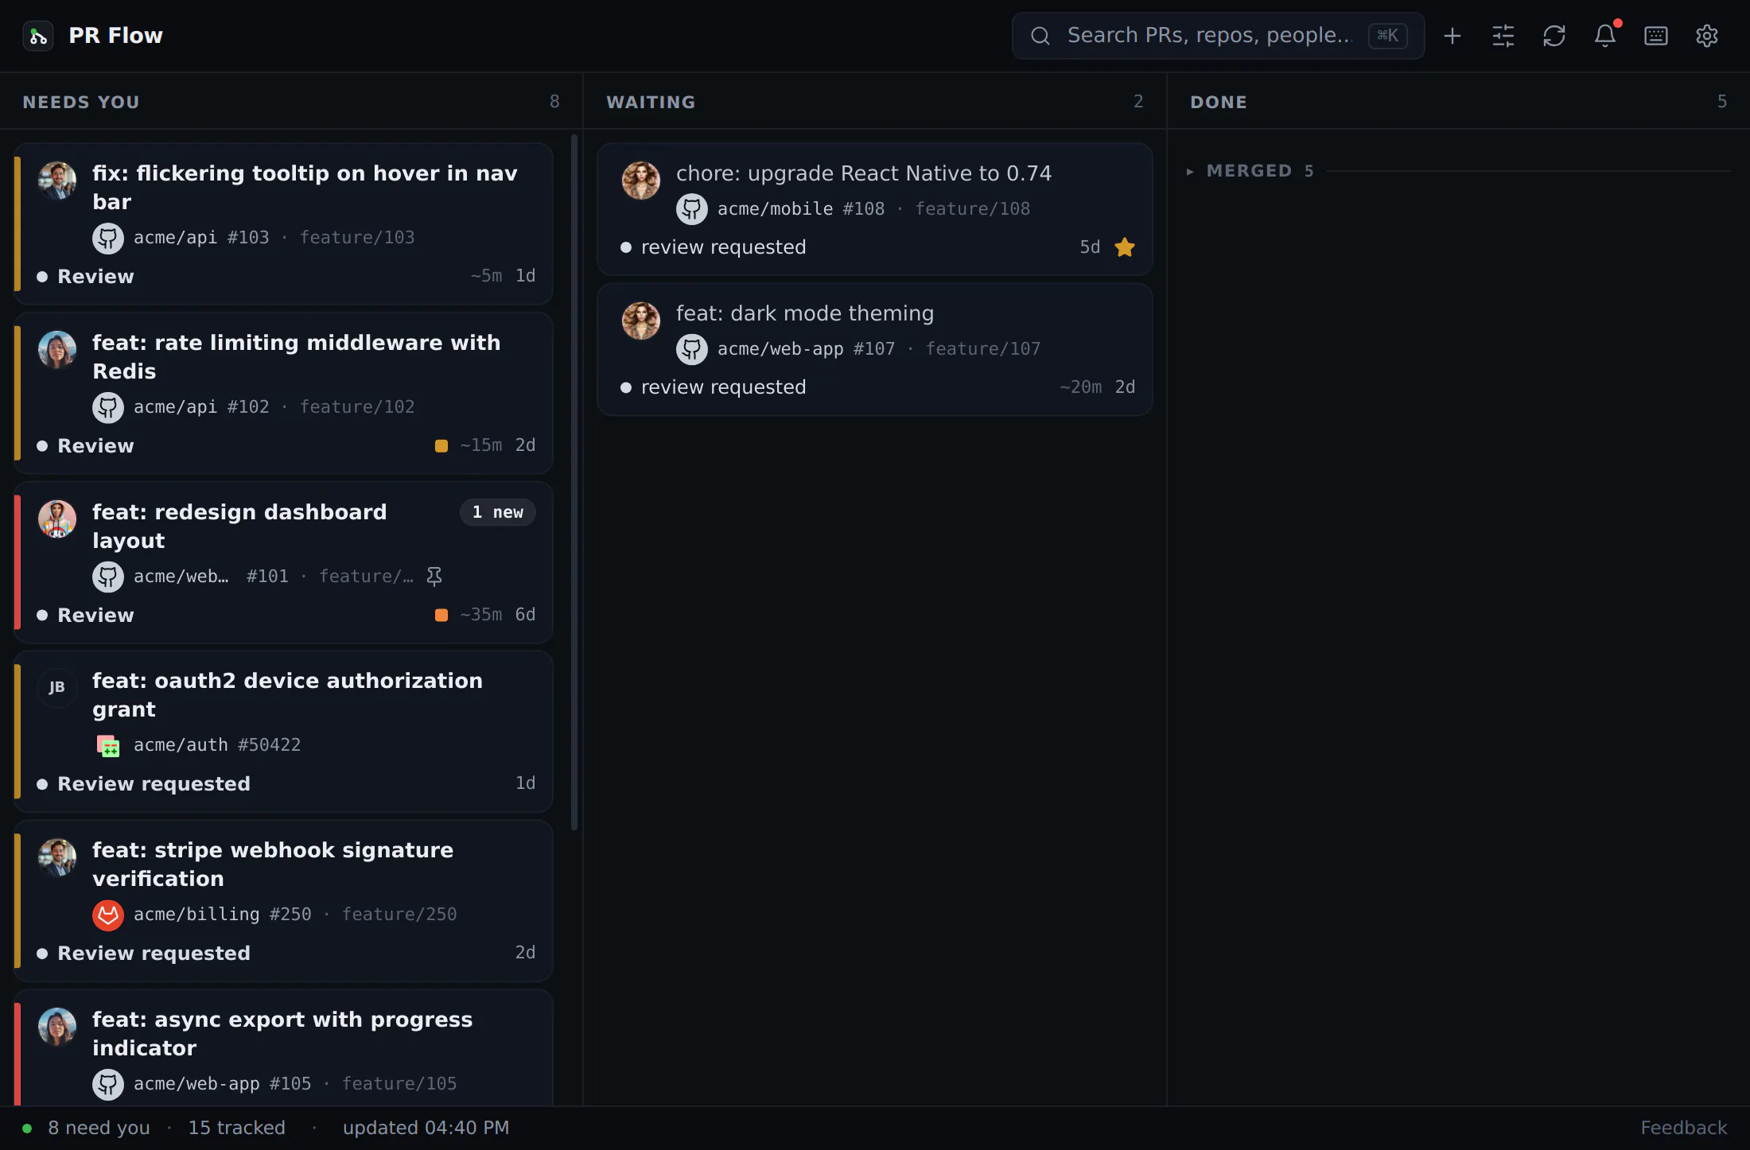Screen dimensions: 1750x1150
Task: Click the WAITING column header
Action: pyautogui.click(x=651, y=102)
